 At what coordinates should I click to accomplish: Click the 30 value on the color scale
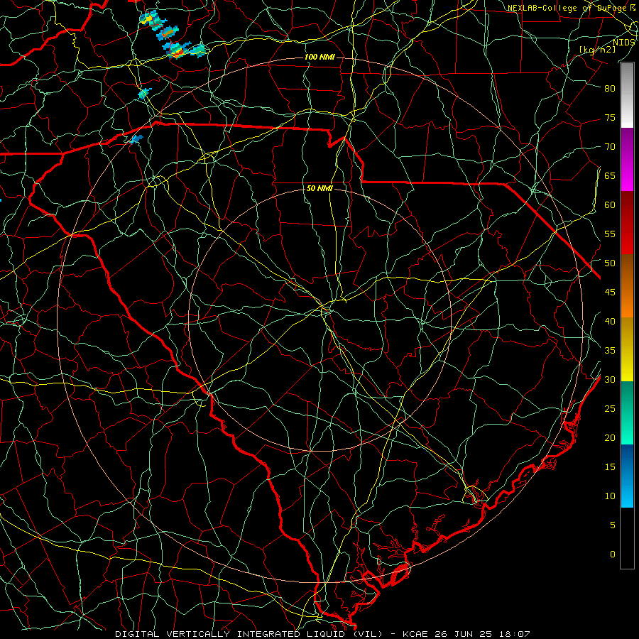click(x=610, y=380)
